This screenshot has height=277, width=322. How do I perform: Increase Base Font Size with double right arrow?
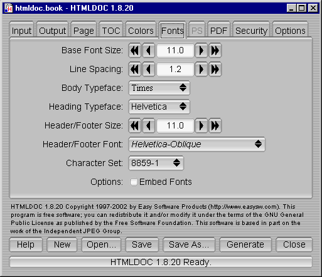215,50
